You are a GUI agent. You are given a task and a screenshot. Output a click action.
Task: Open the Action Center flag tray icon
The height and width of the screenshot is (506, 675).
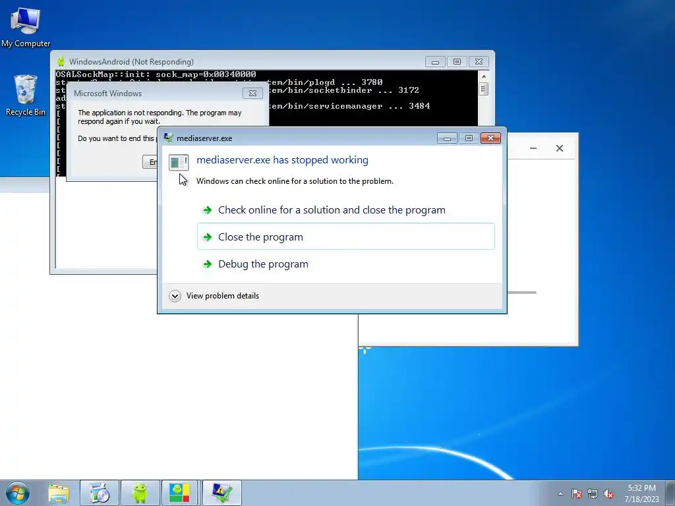point(576,493)
